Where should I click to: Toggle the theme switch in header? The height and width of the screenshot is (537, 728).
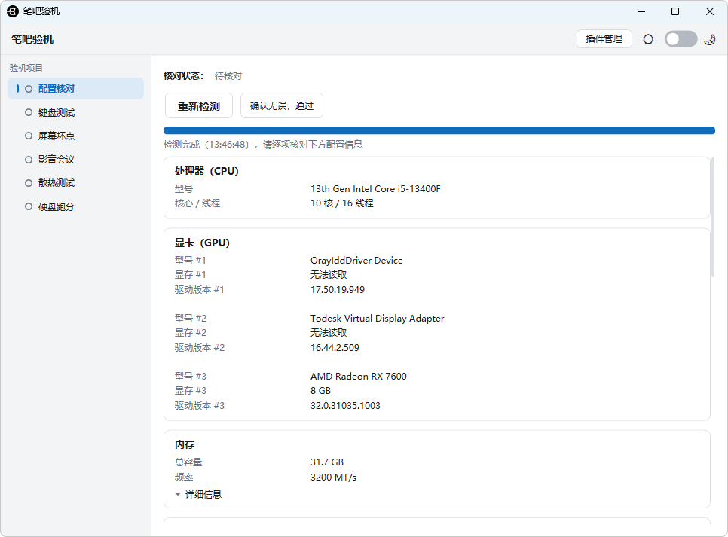(681, 39)
